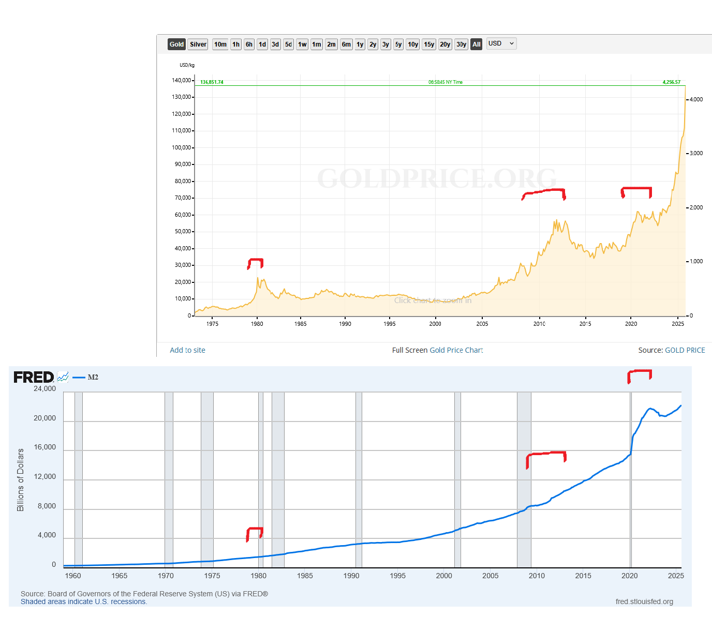The image size is (712, 617).
Task: Click the Billions of Dollars axis label
Action: pos(21,480)
